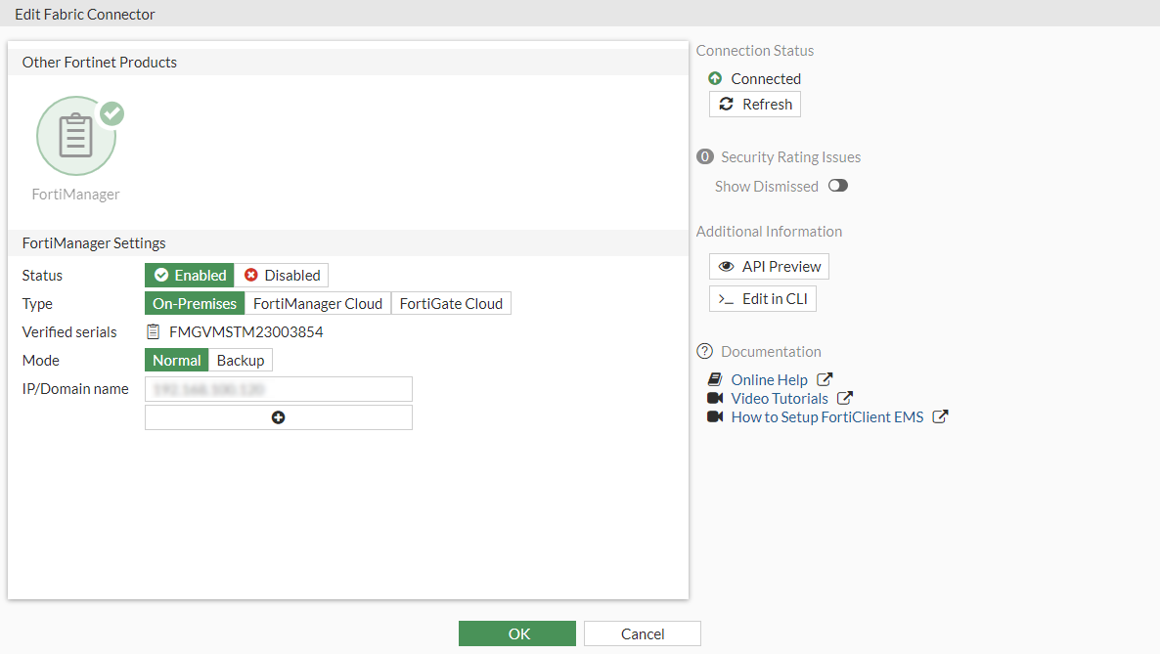Click the FortiManager connector icon
The image size is (1160, 654).
point(76,136)
